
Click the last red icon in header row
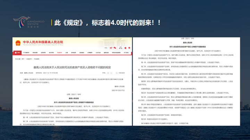(x=129, y=48)
